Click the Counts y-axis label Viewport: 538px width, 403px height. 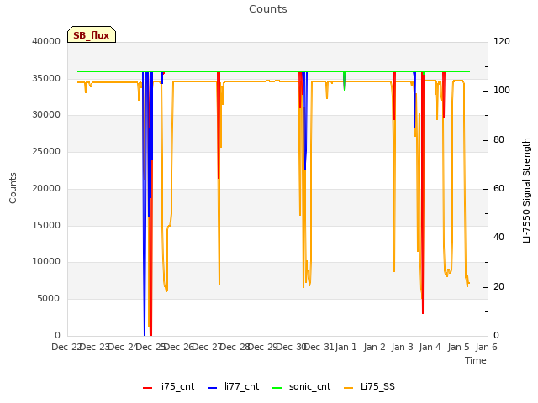(13, 188)
